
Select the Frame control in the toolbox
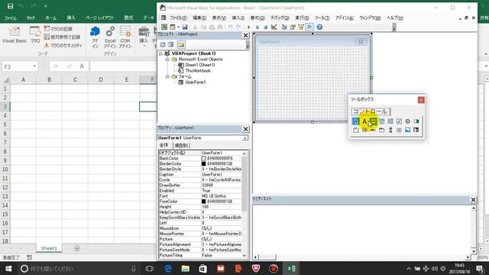(356, 130)
